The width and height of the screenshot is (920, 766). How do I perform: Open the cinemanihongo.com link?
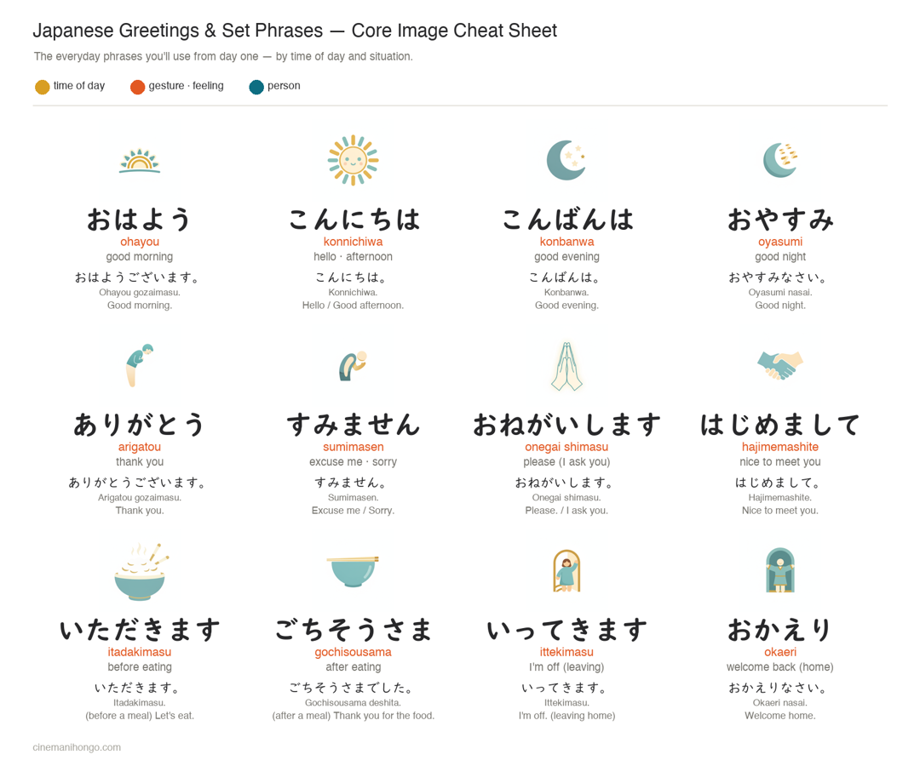(77, 747)
